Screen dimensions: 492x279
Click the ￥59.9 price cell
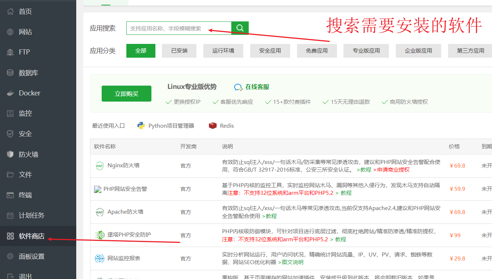coord(457,189)
